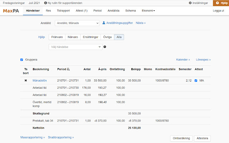This screenshot has width=229, height=143.
Task: Click the blue Hjälp link by filters
Action: point(42,37)
